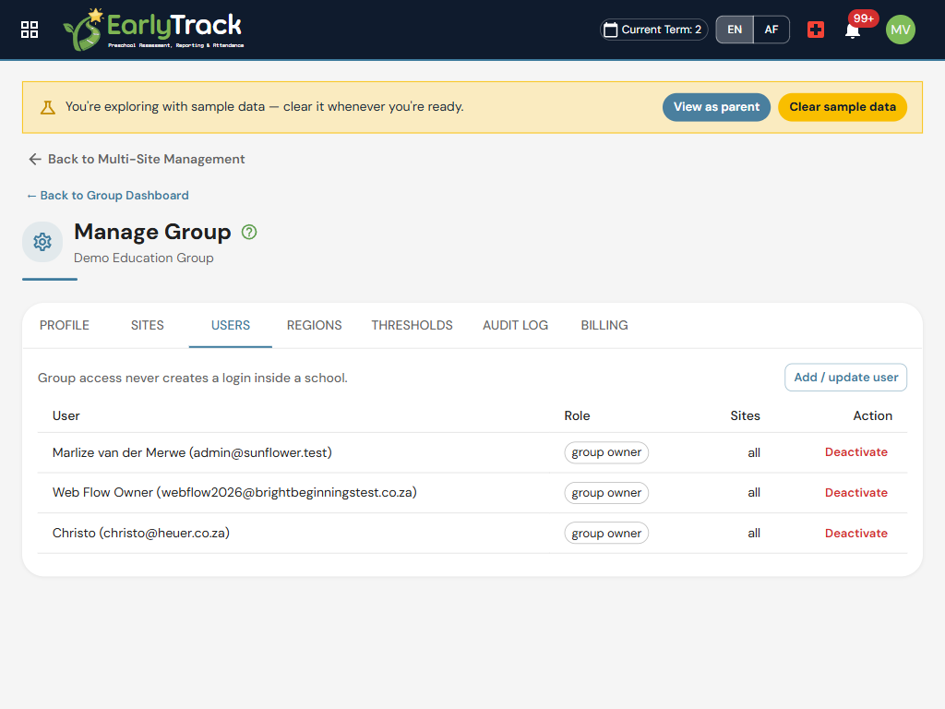Image resolution: width=945 pixels, height=709 pixels.
Task: Click the Manage Group gear icon
Action: (42, 242)
